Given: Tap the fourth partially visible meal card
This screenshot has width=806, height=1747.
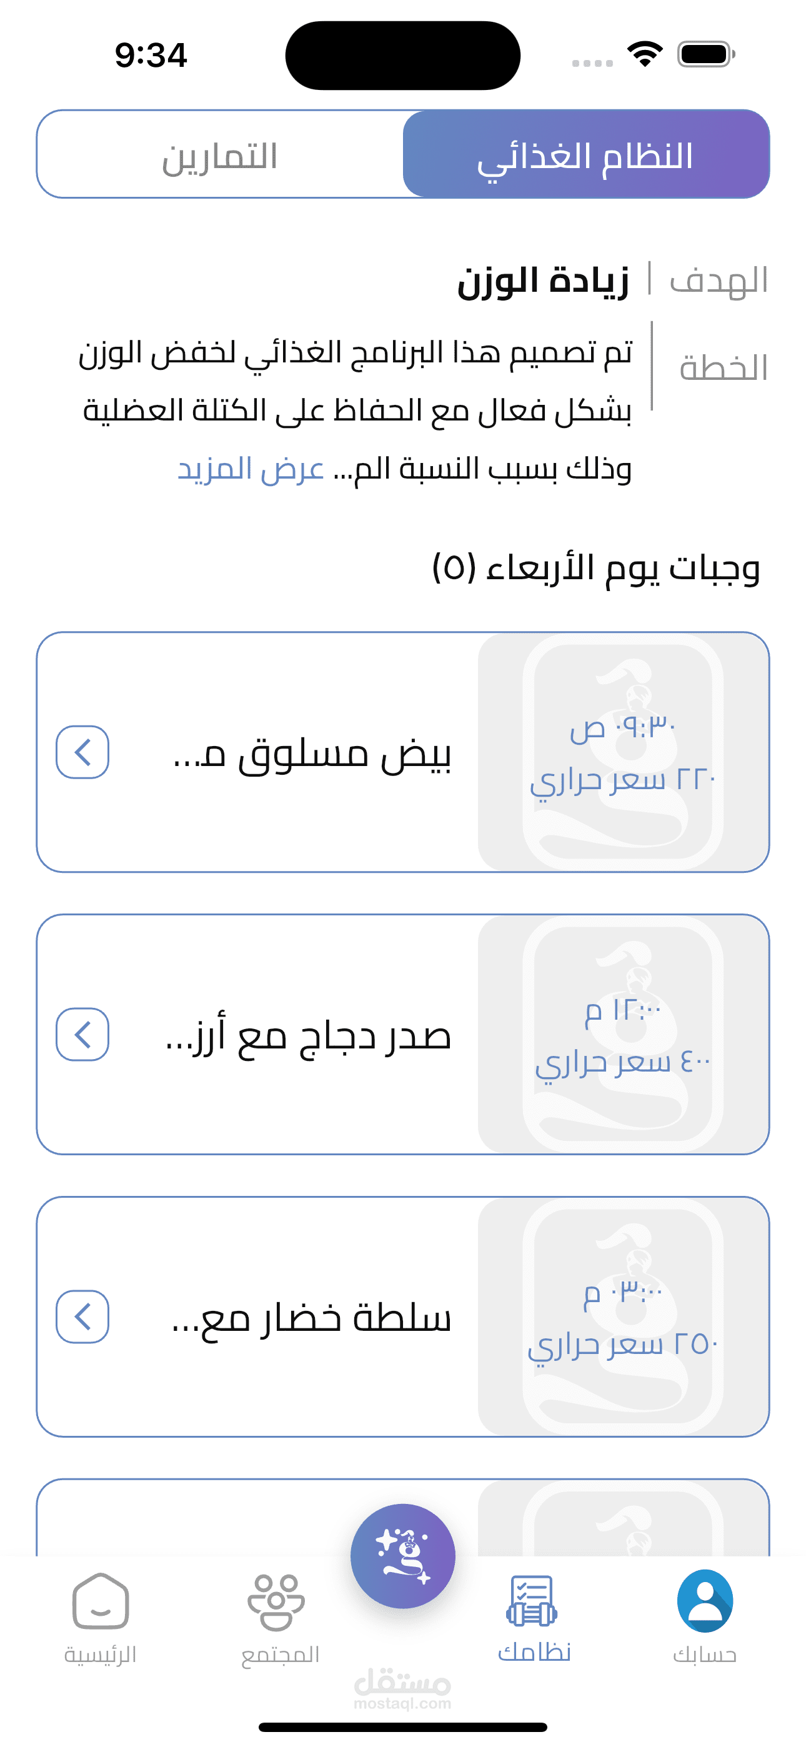Looking at the screenshot, I should [204, 1518].
